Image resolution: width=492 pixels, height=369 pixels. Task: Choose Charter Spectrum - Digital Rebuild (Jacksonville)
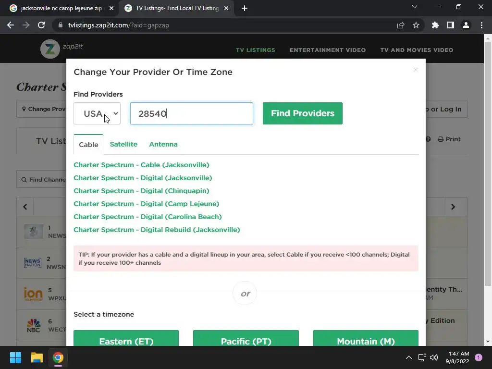(x=157, y=230)
